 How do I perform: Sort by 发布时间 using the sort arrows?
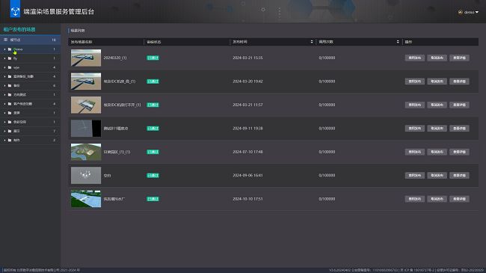tap(312, 42)
